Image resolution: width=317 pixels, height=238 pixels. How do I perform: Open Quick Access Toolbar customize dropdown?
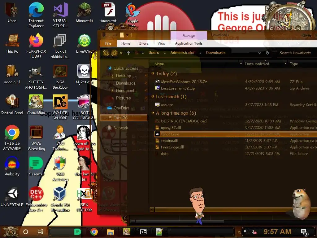coord(127,35)
